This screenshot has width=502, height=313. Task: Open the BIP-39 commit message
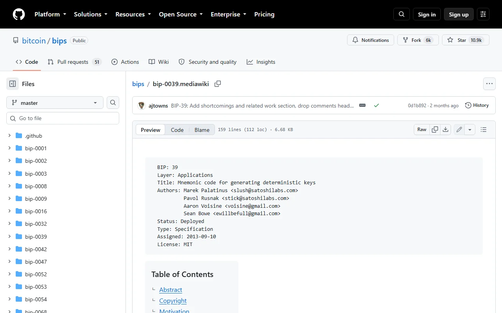[262, 106]
